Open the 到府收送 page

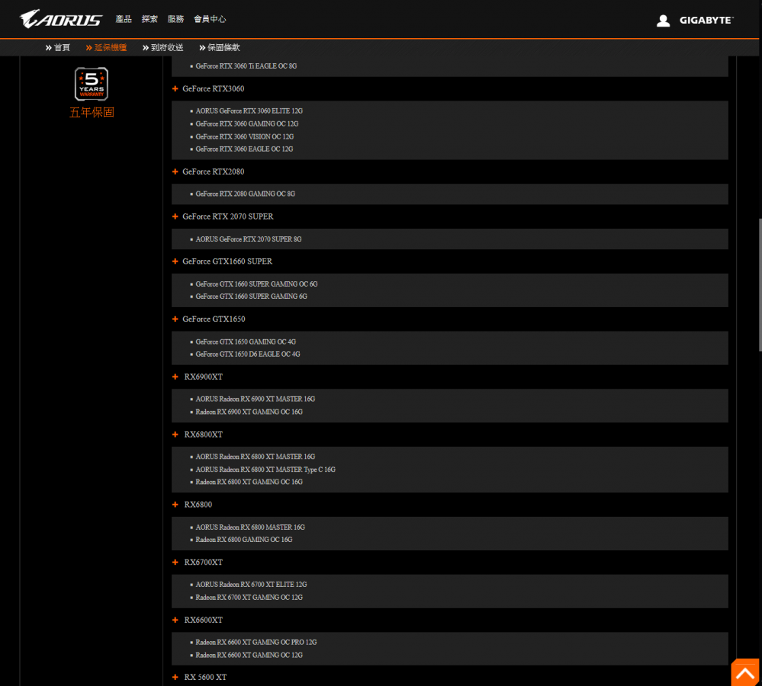[163, 47]
